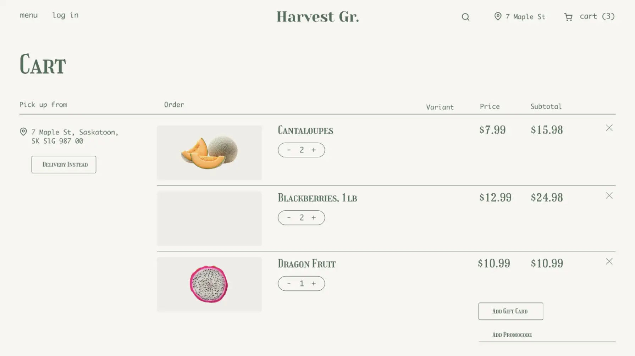Image resolution: width=635 pixels, height=356 pixels.
Task: Increase Blackberries quantity with plus
Action: (314, 218)
